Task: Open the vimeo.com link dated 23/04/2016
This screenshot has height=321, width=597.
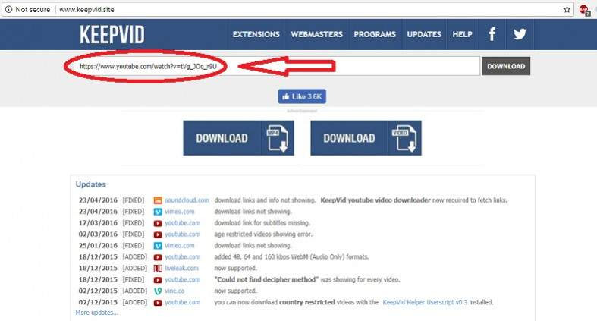Action: click(179, 212)
